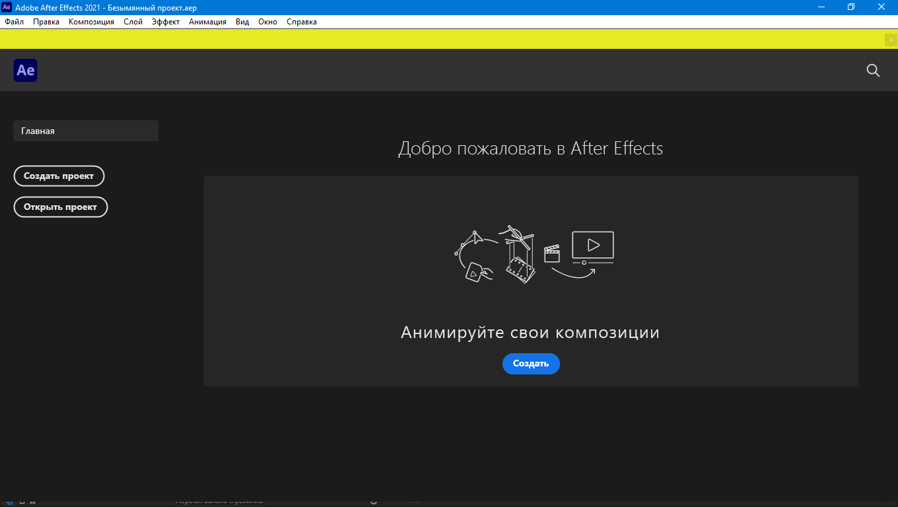
Task: Click the blue Создать button
Action: tap(531, 364)
